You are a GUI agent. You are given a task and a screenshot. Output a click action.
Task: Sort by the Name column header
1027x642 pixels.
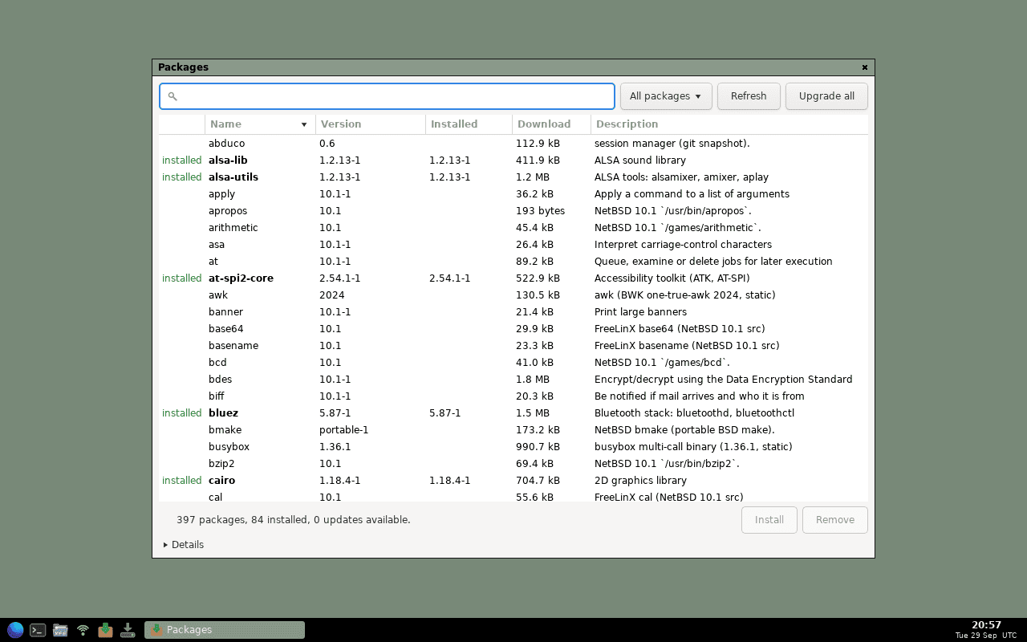tap(260, 124)
